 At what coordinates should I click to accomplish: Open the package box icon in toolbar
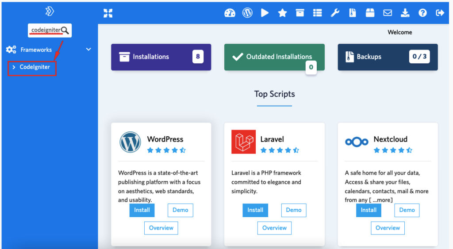(x=370, y=13)
